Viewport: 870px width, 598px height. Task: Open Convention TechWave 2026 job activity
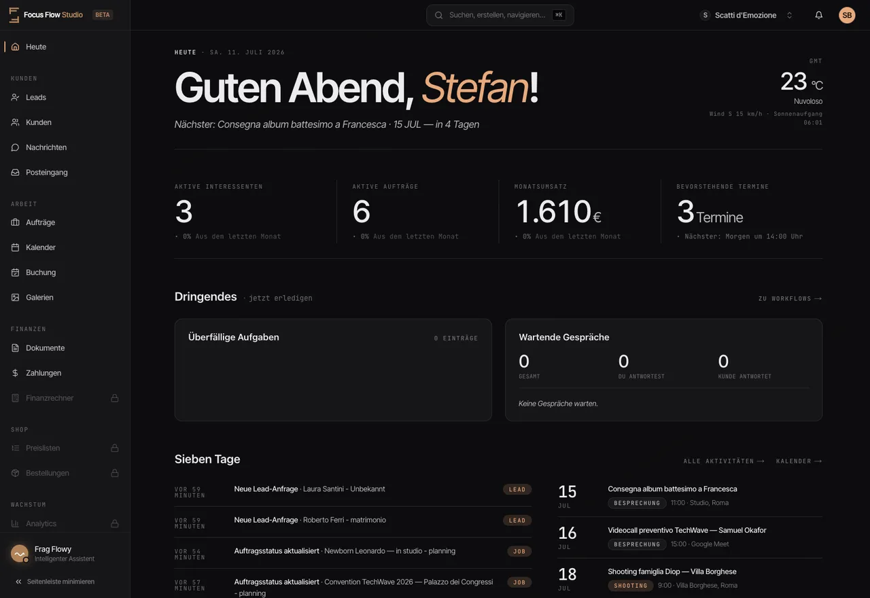point(353,587)
